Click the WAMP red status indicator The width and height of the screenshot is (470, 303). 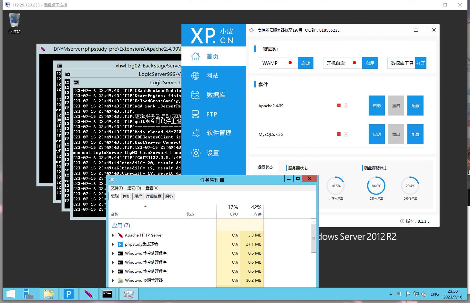290,63
